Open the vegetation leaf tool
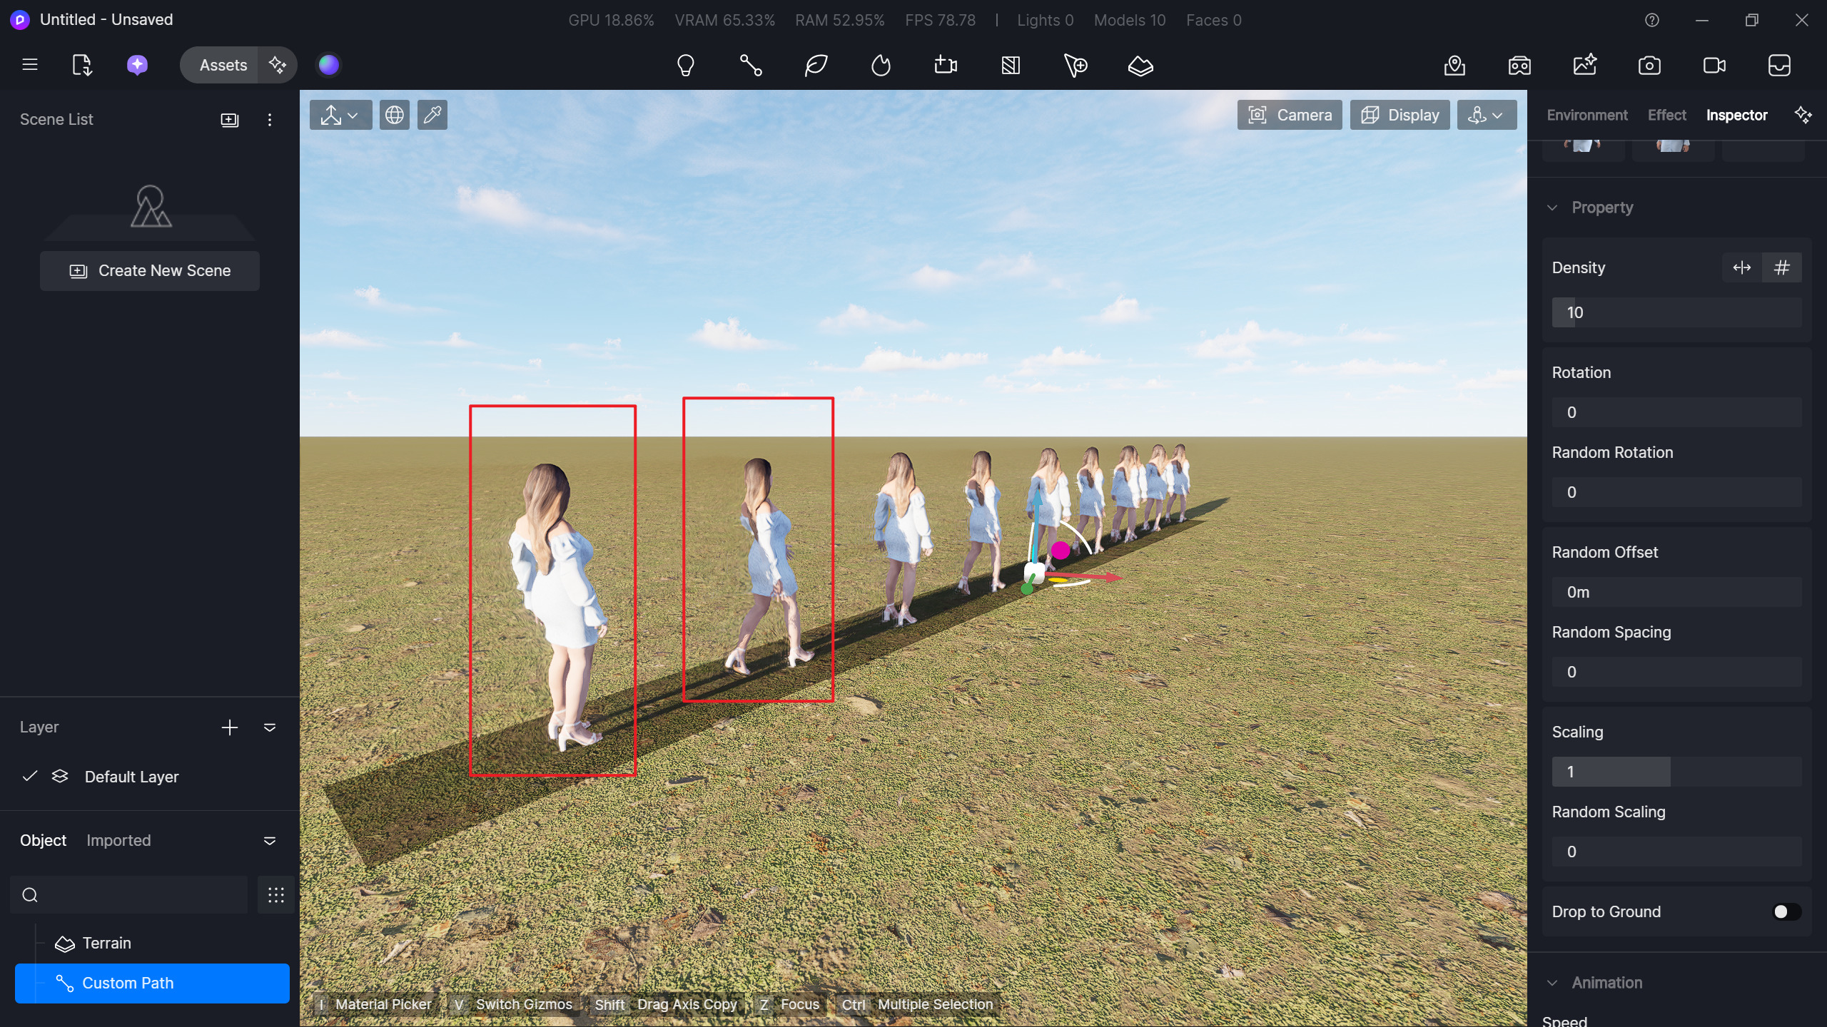This screenshot has height=1027, width=1827. tap(816, 66)
